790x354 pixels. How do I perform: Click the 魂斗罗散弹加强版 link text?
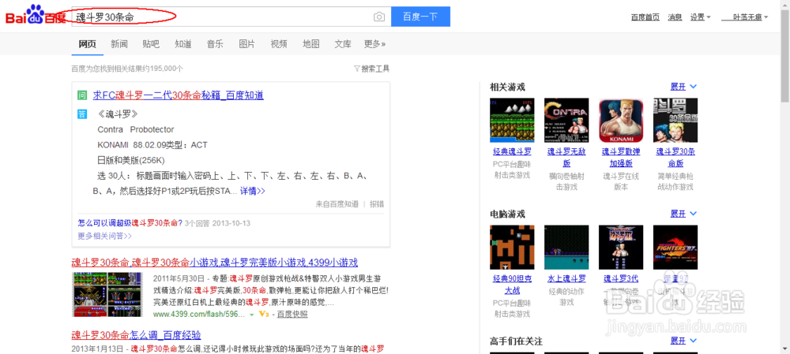tap(621, 158)
